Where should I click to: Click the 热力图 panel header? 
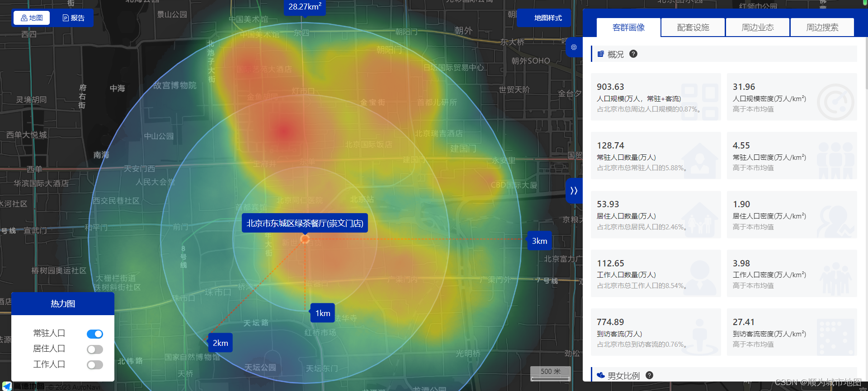pos(63,304)
